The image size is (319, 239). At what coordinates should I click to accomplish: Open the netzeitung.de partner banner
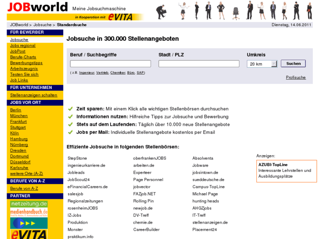pyautogui.click(x=29, y=204)
